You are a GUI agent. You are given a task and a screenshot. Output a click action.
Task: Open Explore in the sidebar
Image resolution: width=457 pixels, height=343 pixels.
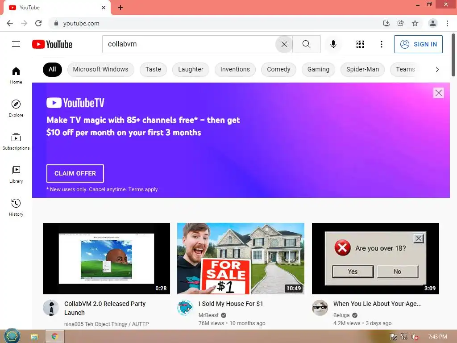16,109
